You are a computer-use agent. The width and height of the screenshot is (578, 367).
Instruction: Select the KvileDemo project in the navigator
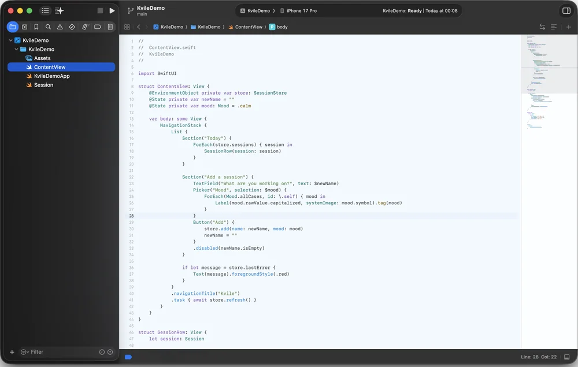pos(36,40)
